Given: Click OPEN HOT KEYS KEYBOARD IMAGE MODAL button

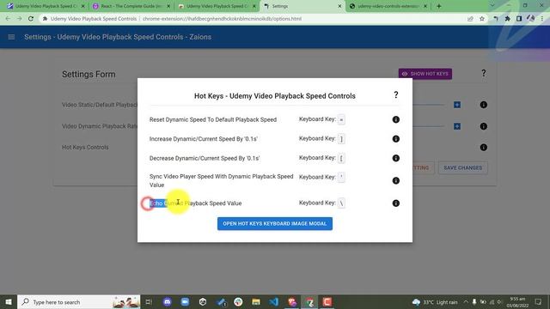Looking at the screenshot, I should 275,223.
